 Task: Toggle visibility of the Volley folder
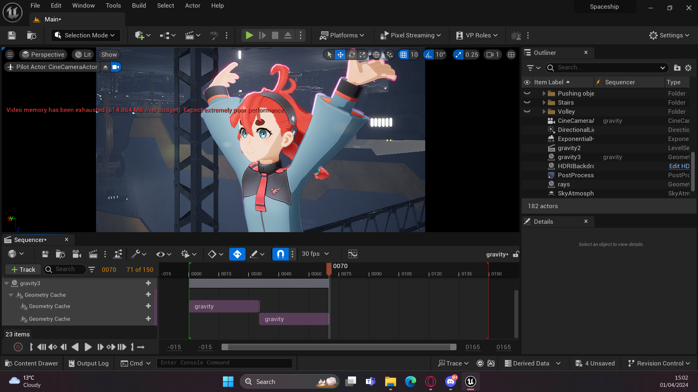(527, 112)
